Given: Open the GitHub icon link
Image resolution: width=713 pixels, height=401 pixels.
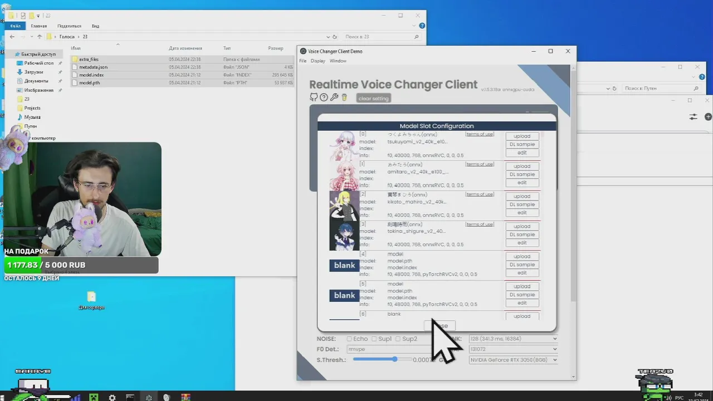Looking at the screenshot, I should tap(314, 97).
